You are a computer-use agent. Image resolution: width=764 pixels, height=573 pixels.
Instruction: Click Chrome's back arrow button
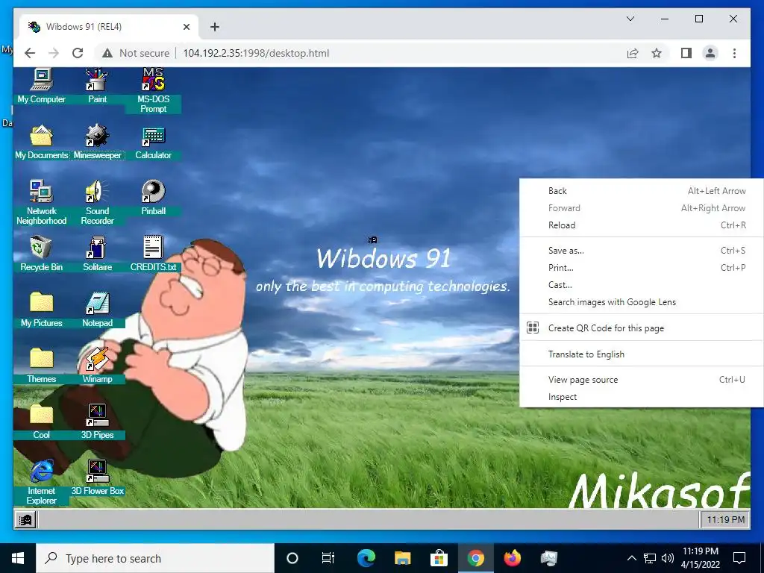pos(30,53)
